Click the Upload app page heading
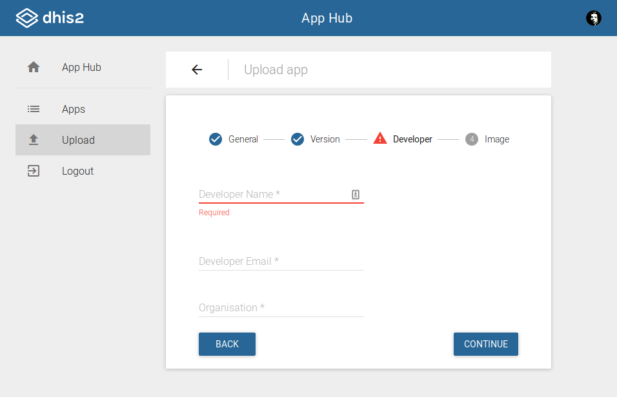This screenshot has width=617, height=397. point(276,70)
